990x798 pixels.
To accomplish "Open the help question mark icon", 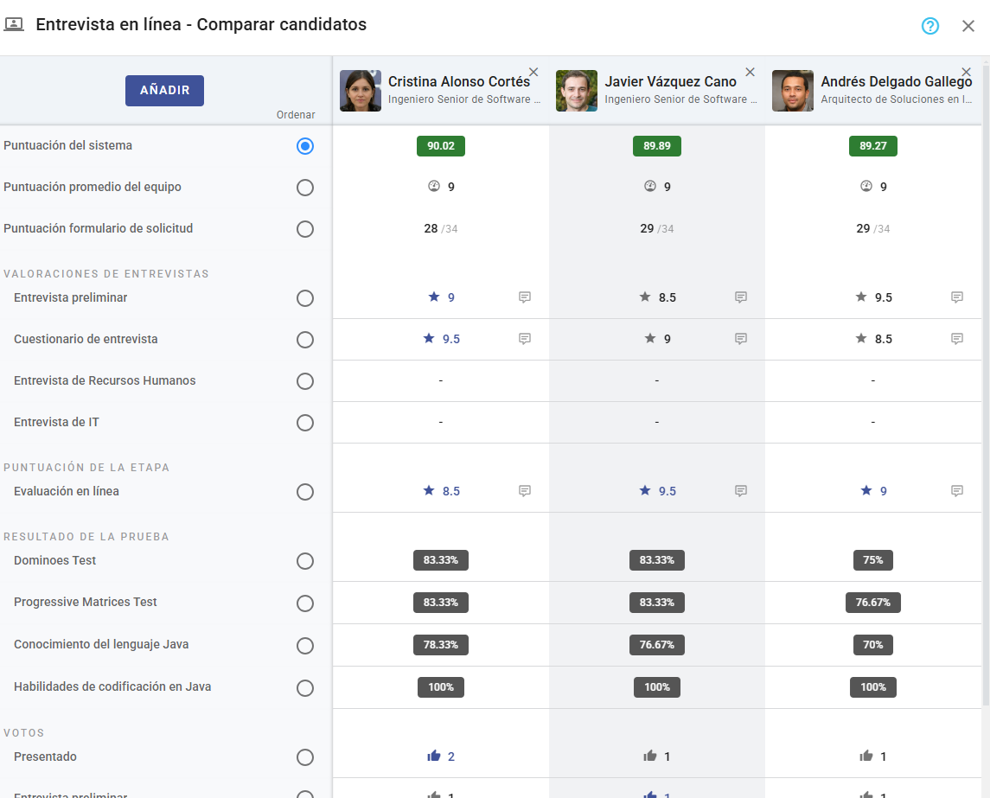I will point(929,26).
